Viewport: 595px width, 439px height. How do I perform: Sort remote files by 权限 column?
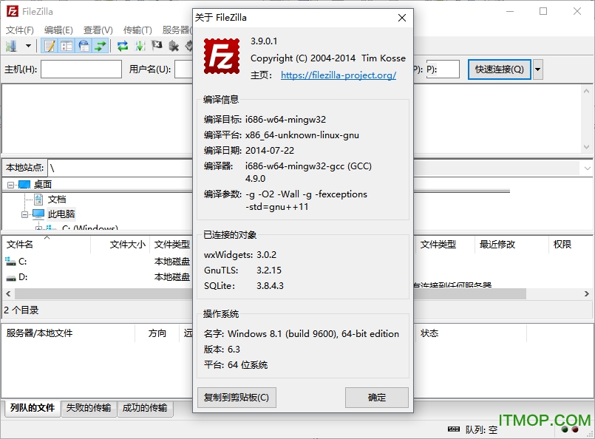pos(570,245)
